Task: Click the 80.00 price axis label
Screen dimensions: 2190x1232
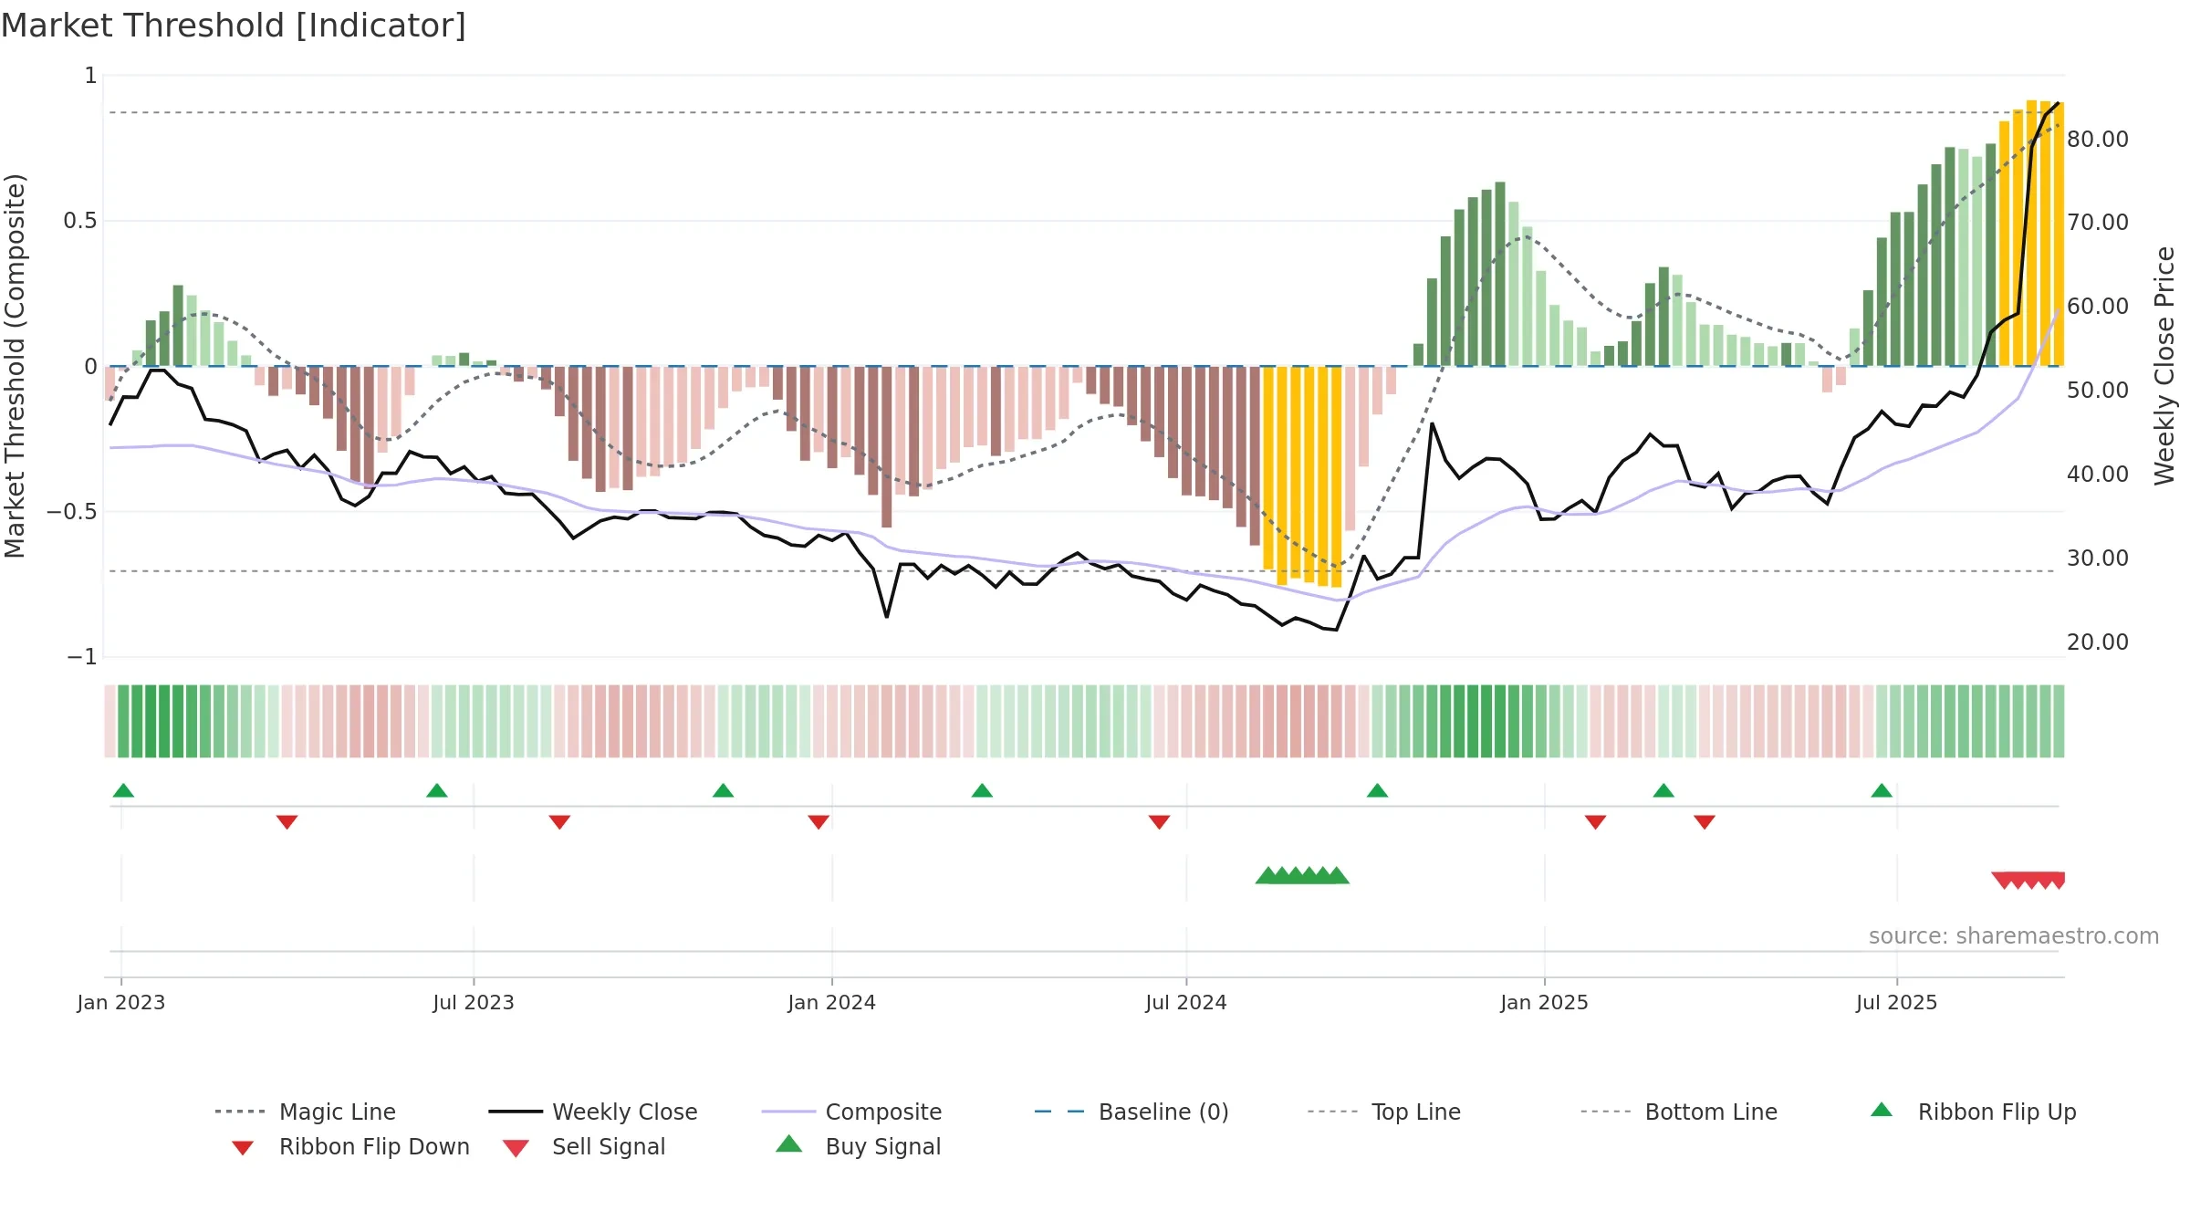Action: [x=2098, y=139]
